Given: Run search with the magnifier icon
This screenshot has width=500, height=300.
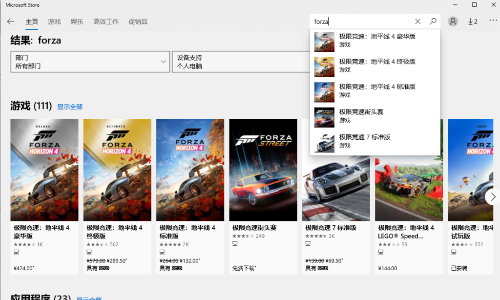Looking at the screenshot, I should pos(433,21).
